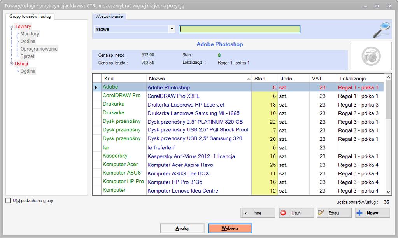Click the Lokalizacja column header
Image resolution: width=398 pixels, height=238 pixels.
(x=360, y=79)
